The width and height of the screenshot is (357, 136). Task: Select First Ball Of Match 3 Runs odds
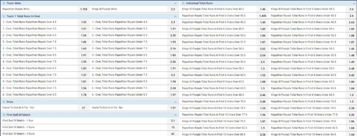pos(173,134)
